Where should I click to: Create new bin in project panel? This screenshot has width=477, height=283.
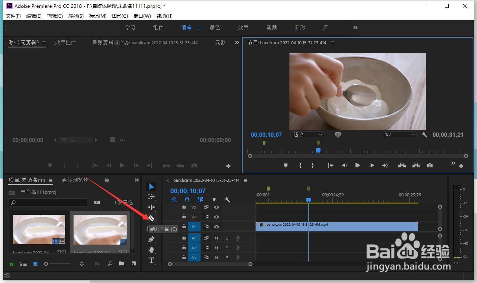[x=122, y=264]
